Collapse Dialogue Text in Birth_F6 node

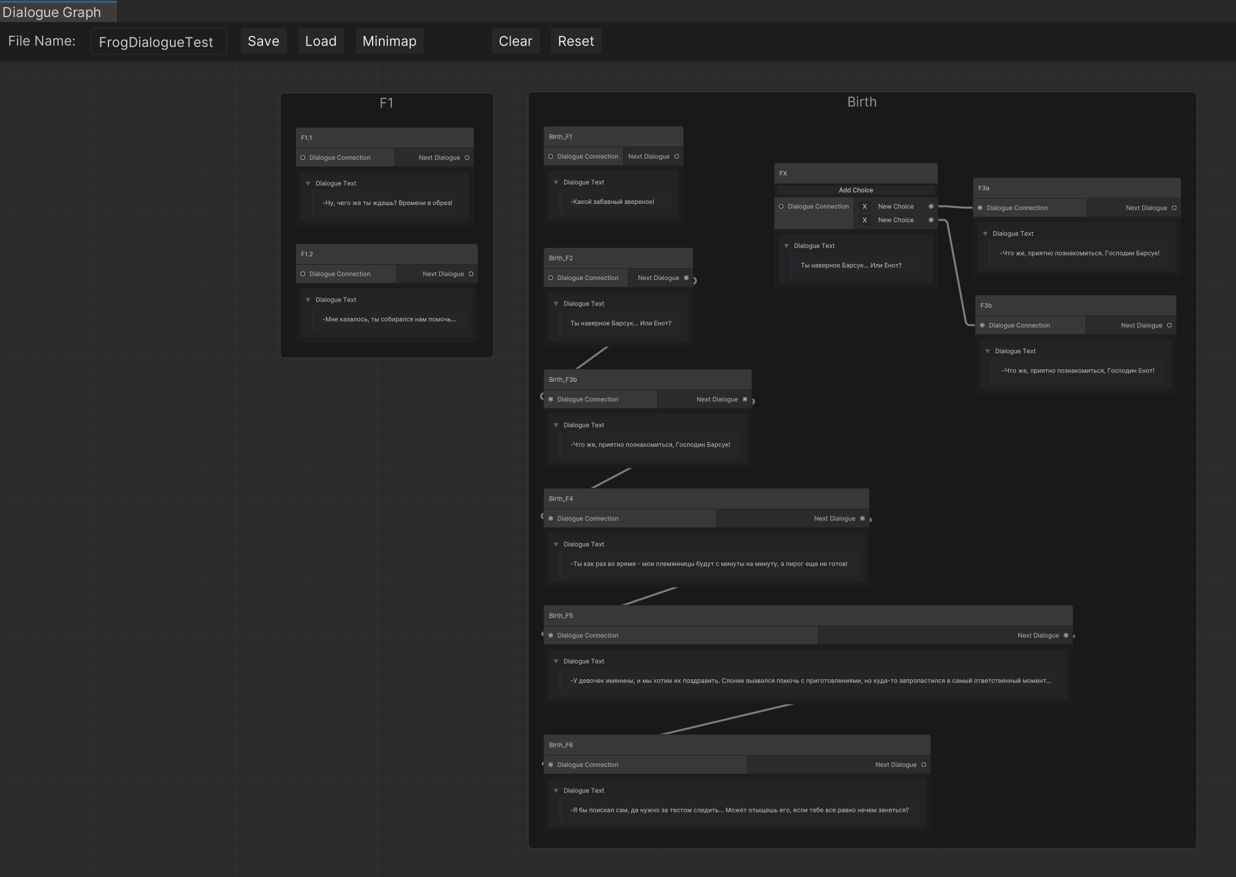[x=556, y=791]
